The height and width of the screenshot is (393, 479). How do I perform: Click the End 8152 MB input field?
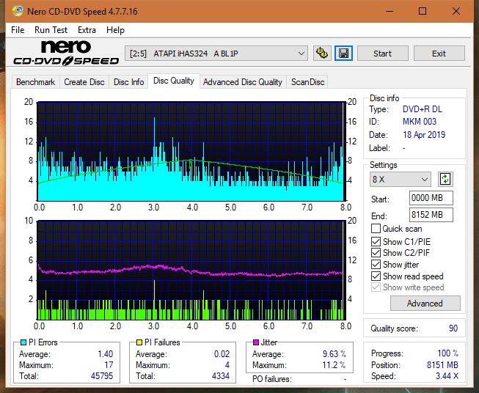pos(431,215)
